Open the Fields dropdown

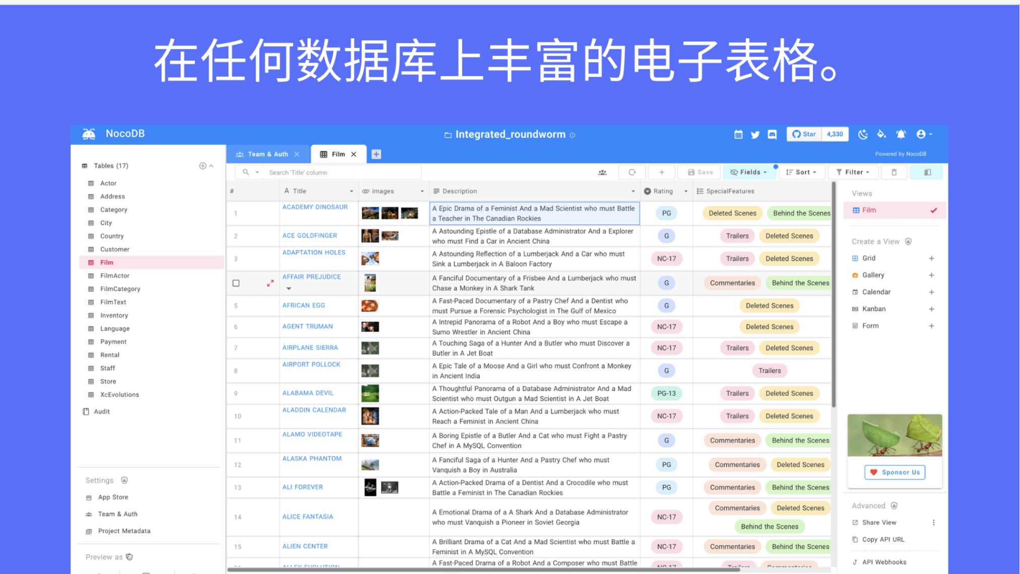[x=749, y=173]
